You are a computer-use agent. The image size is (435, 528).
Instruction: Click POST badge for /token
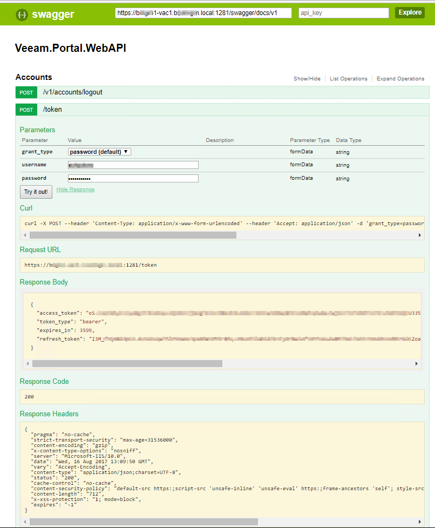pos(26,110)
